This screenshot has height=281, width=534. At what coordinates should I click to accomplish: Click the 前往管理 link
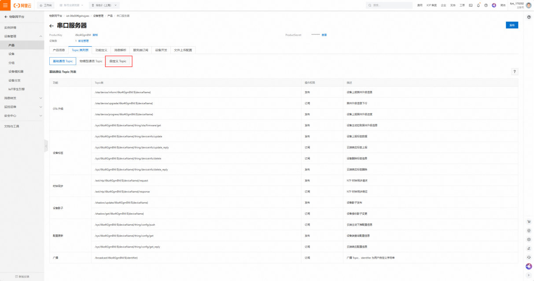pos(83,41)
